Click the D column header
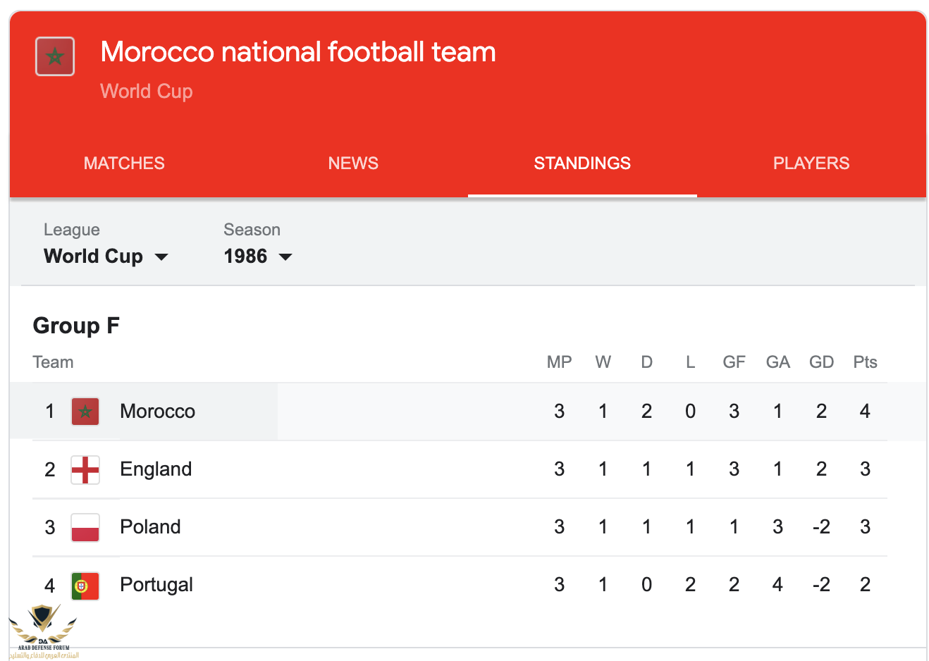 tap(646, 362)
